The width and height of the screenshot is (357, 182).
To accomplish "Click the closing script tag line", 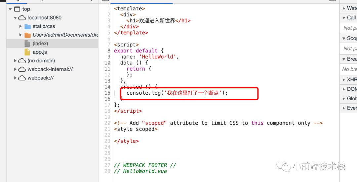I will pyautogui.click(x=128, y=111).
